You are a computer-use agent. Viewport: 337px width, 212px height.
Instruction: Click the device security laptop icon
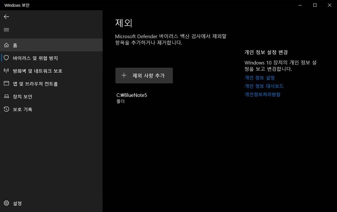click(x=6, y=96)
